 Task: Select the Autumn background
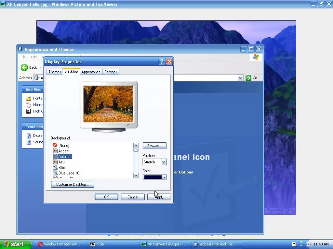[64, 157]
